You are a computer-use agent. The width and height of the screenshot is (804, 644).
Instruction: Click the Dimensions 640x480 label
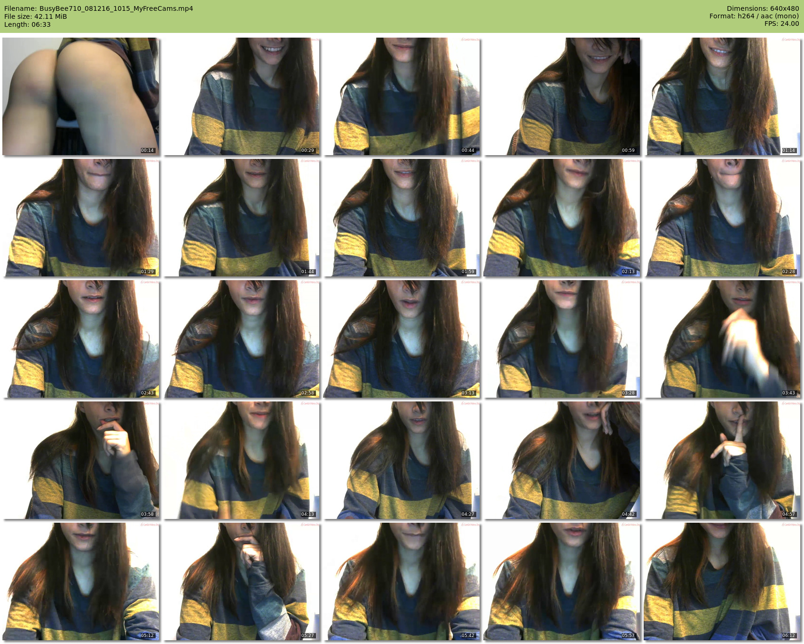tap(763, 8)
